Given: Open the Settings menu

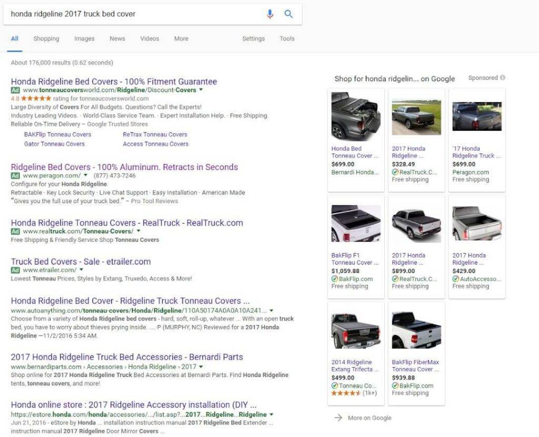Looking at the screenshot, I should [x=253, y=38].
